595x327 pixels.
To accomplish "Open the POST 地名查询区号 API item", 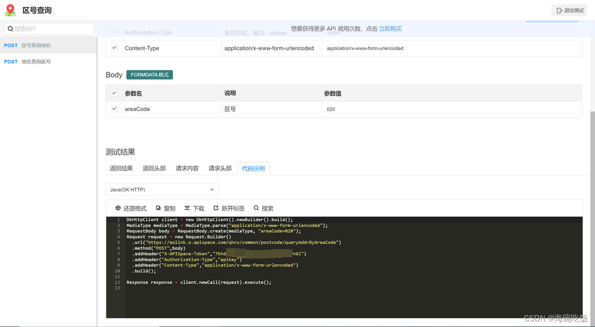I will coord(49,62).
